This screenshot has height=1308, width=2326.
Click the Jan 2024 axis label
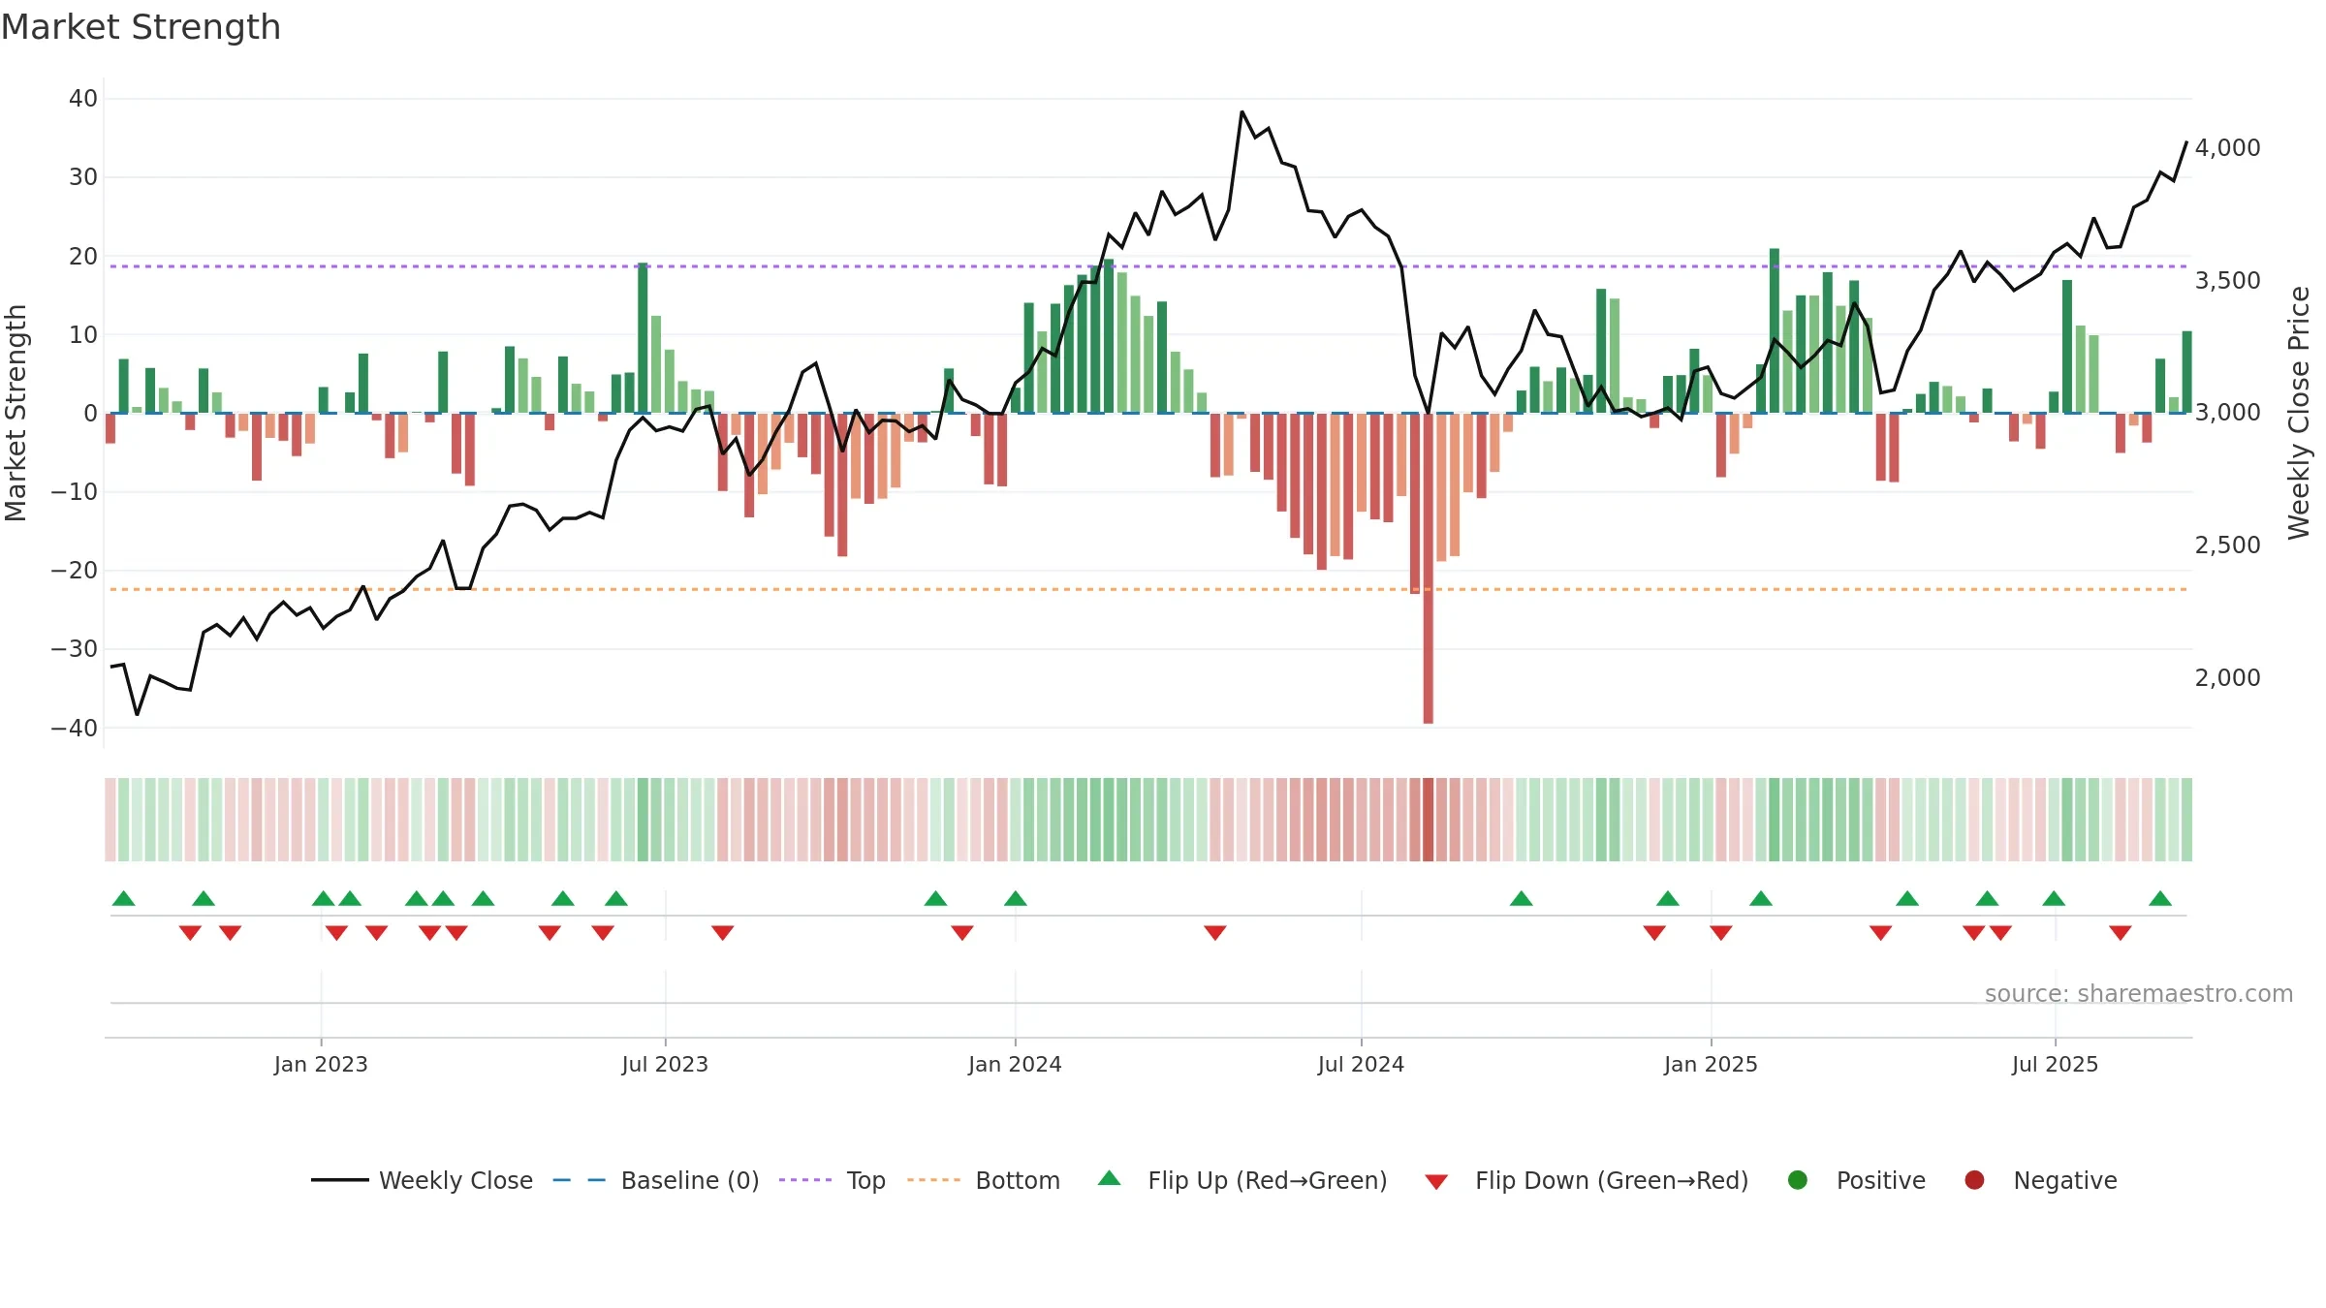(x=1015, y=1065)
